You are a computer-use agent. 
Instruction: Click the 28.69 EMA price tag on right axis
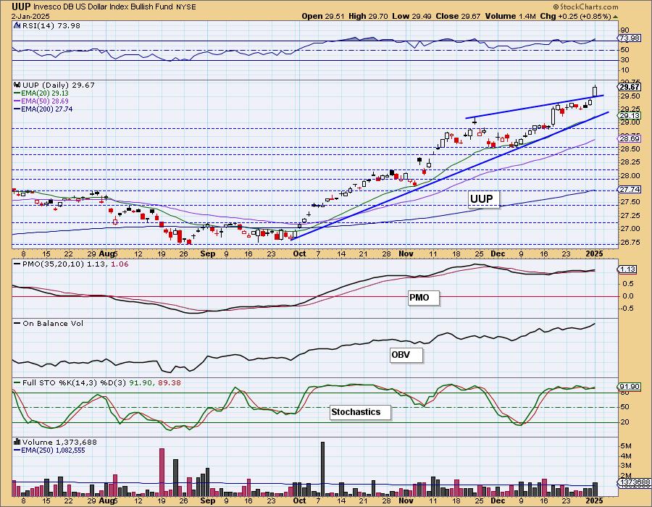(x=629, y=138)
